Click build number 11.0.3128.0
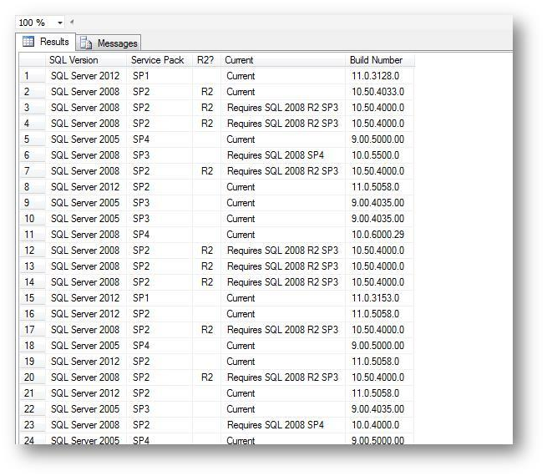547x476 pixels. click(x=375, y=76)
